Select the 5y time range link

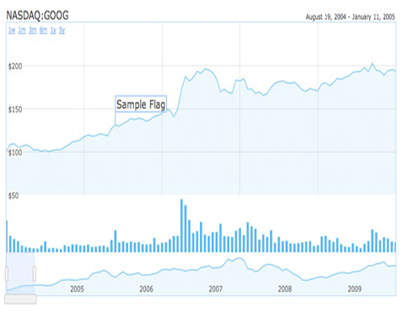click(62, 31)
